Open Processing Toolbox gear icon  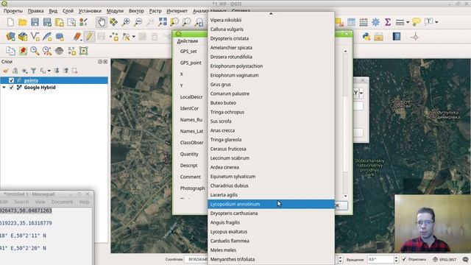coord(375,22)
